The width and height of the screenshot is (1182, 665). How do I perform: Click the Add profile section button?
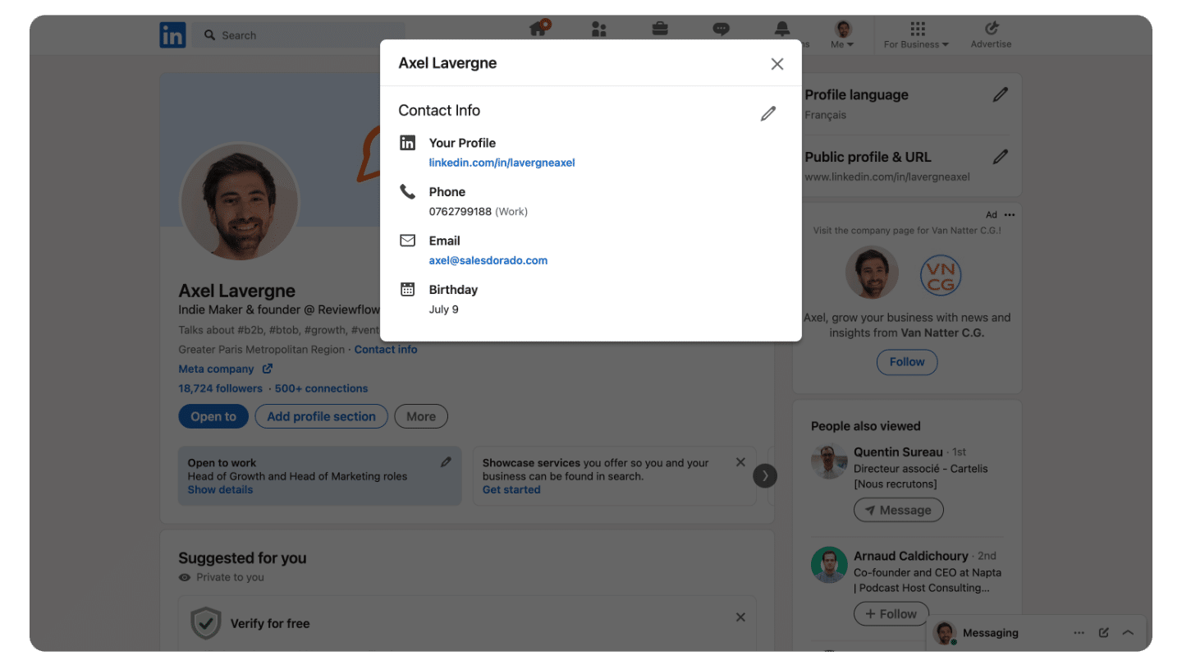322,416
